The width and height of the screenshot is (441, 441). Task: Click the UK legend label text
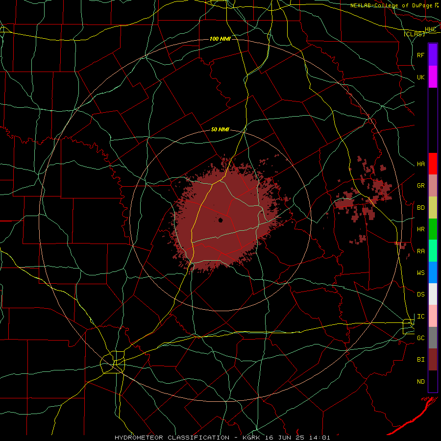[421, 77]
